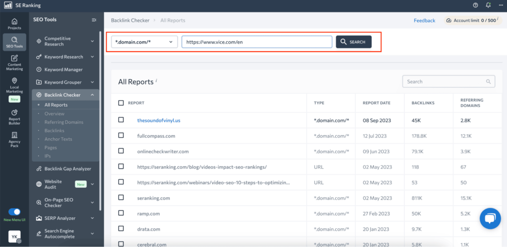Check the fullcompass.com row checkbox
Viewport: 507px width, 247px height.
[121, 135]
